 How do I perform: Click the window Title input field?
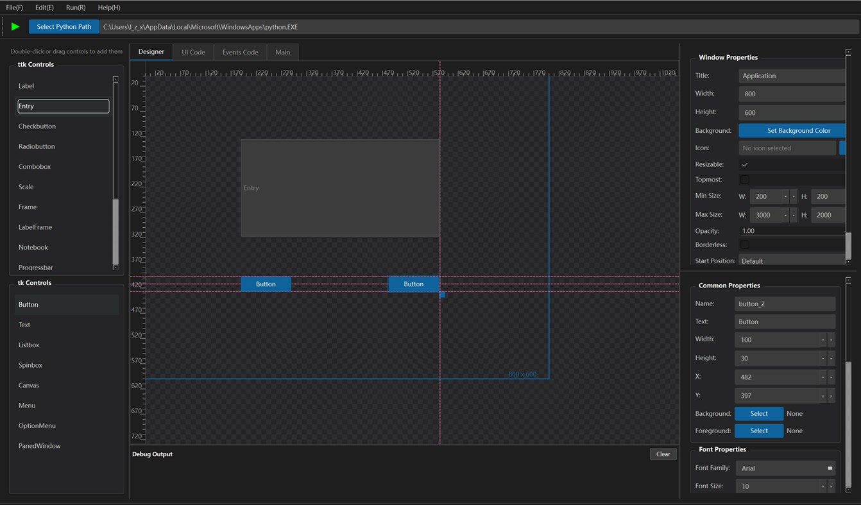tap(792, 76)
